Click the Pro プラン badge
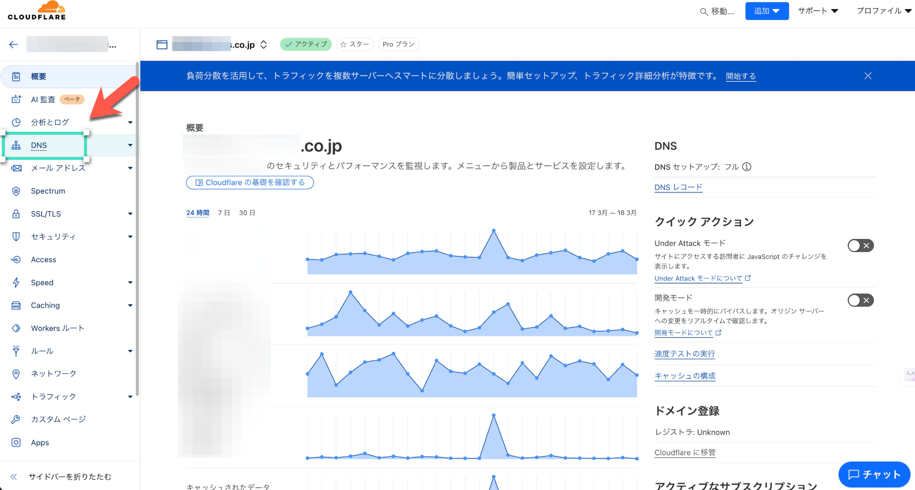The width and height of the screenshot is (915, 490). tap(398, 45)
